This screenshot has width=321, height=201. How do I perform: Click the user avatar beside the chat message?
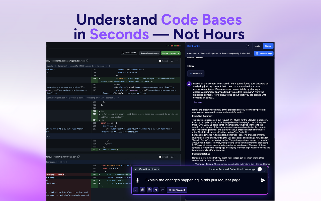pos(189,84)
